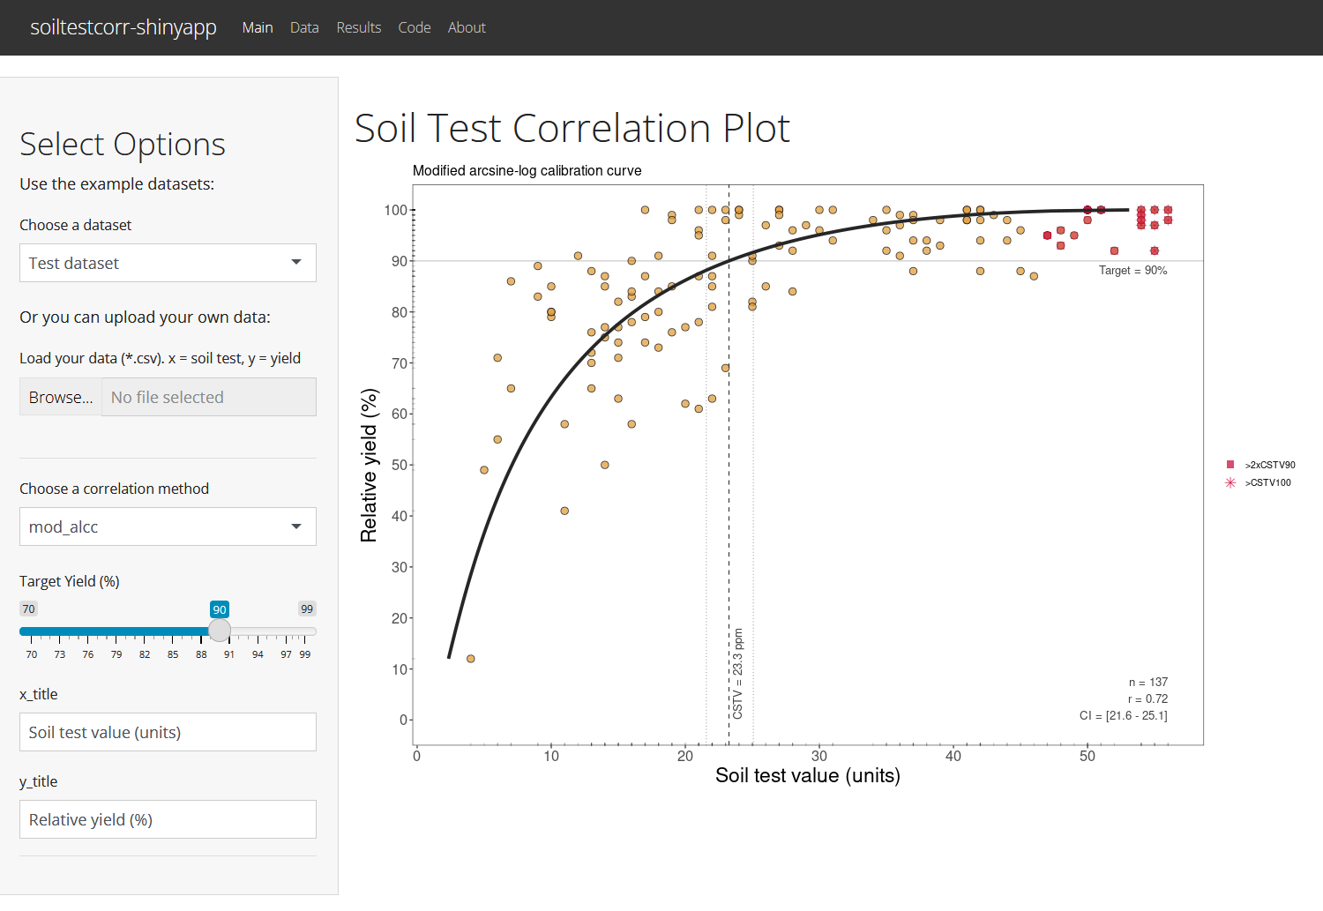Click the CSTV = 23.3 ppm label
Viewport: 1323px width, 911px height.
(738, 673)
